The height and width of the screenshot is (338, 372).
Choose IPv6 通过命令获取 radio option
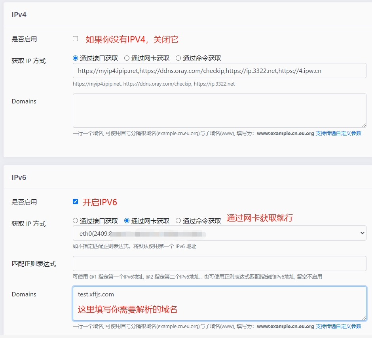[x=178, y=221]
